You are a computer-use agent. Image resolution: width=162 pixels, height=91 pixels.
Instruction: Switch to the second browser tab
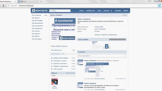click(x=28, y=2)
